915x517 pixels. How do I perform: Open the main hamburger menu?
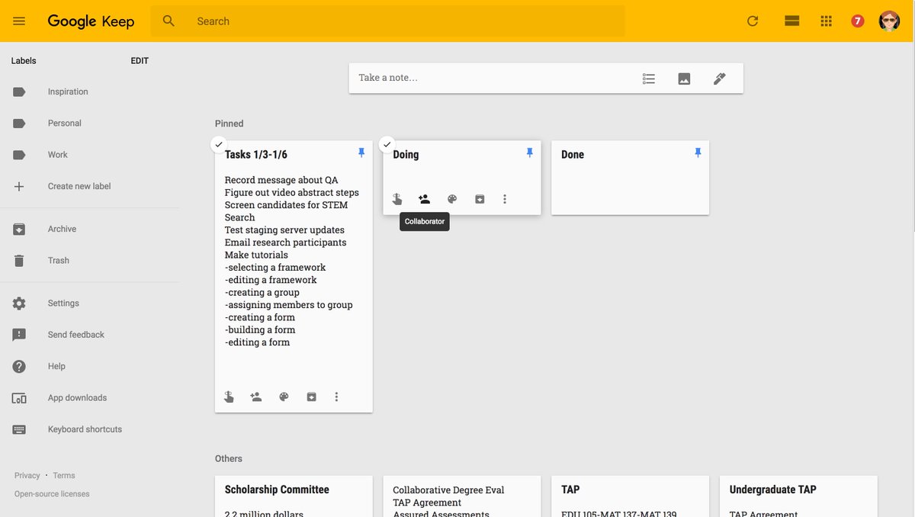click(x=19, y=21)
